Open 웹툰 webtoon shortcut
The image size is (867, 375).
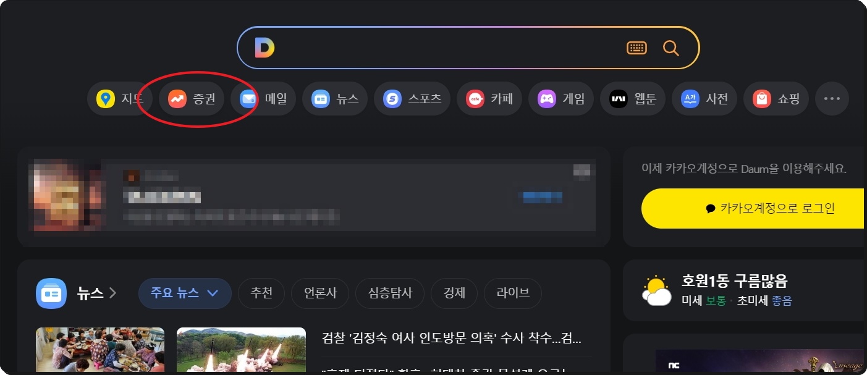[633, 99]
